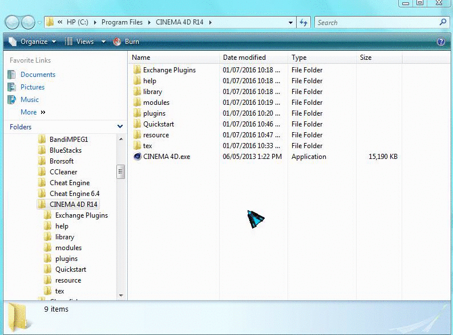Click the Music favorite link icon
Image resolution: width=453 pixels, height=335 pixels.
coord(11,100)
